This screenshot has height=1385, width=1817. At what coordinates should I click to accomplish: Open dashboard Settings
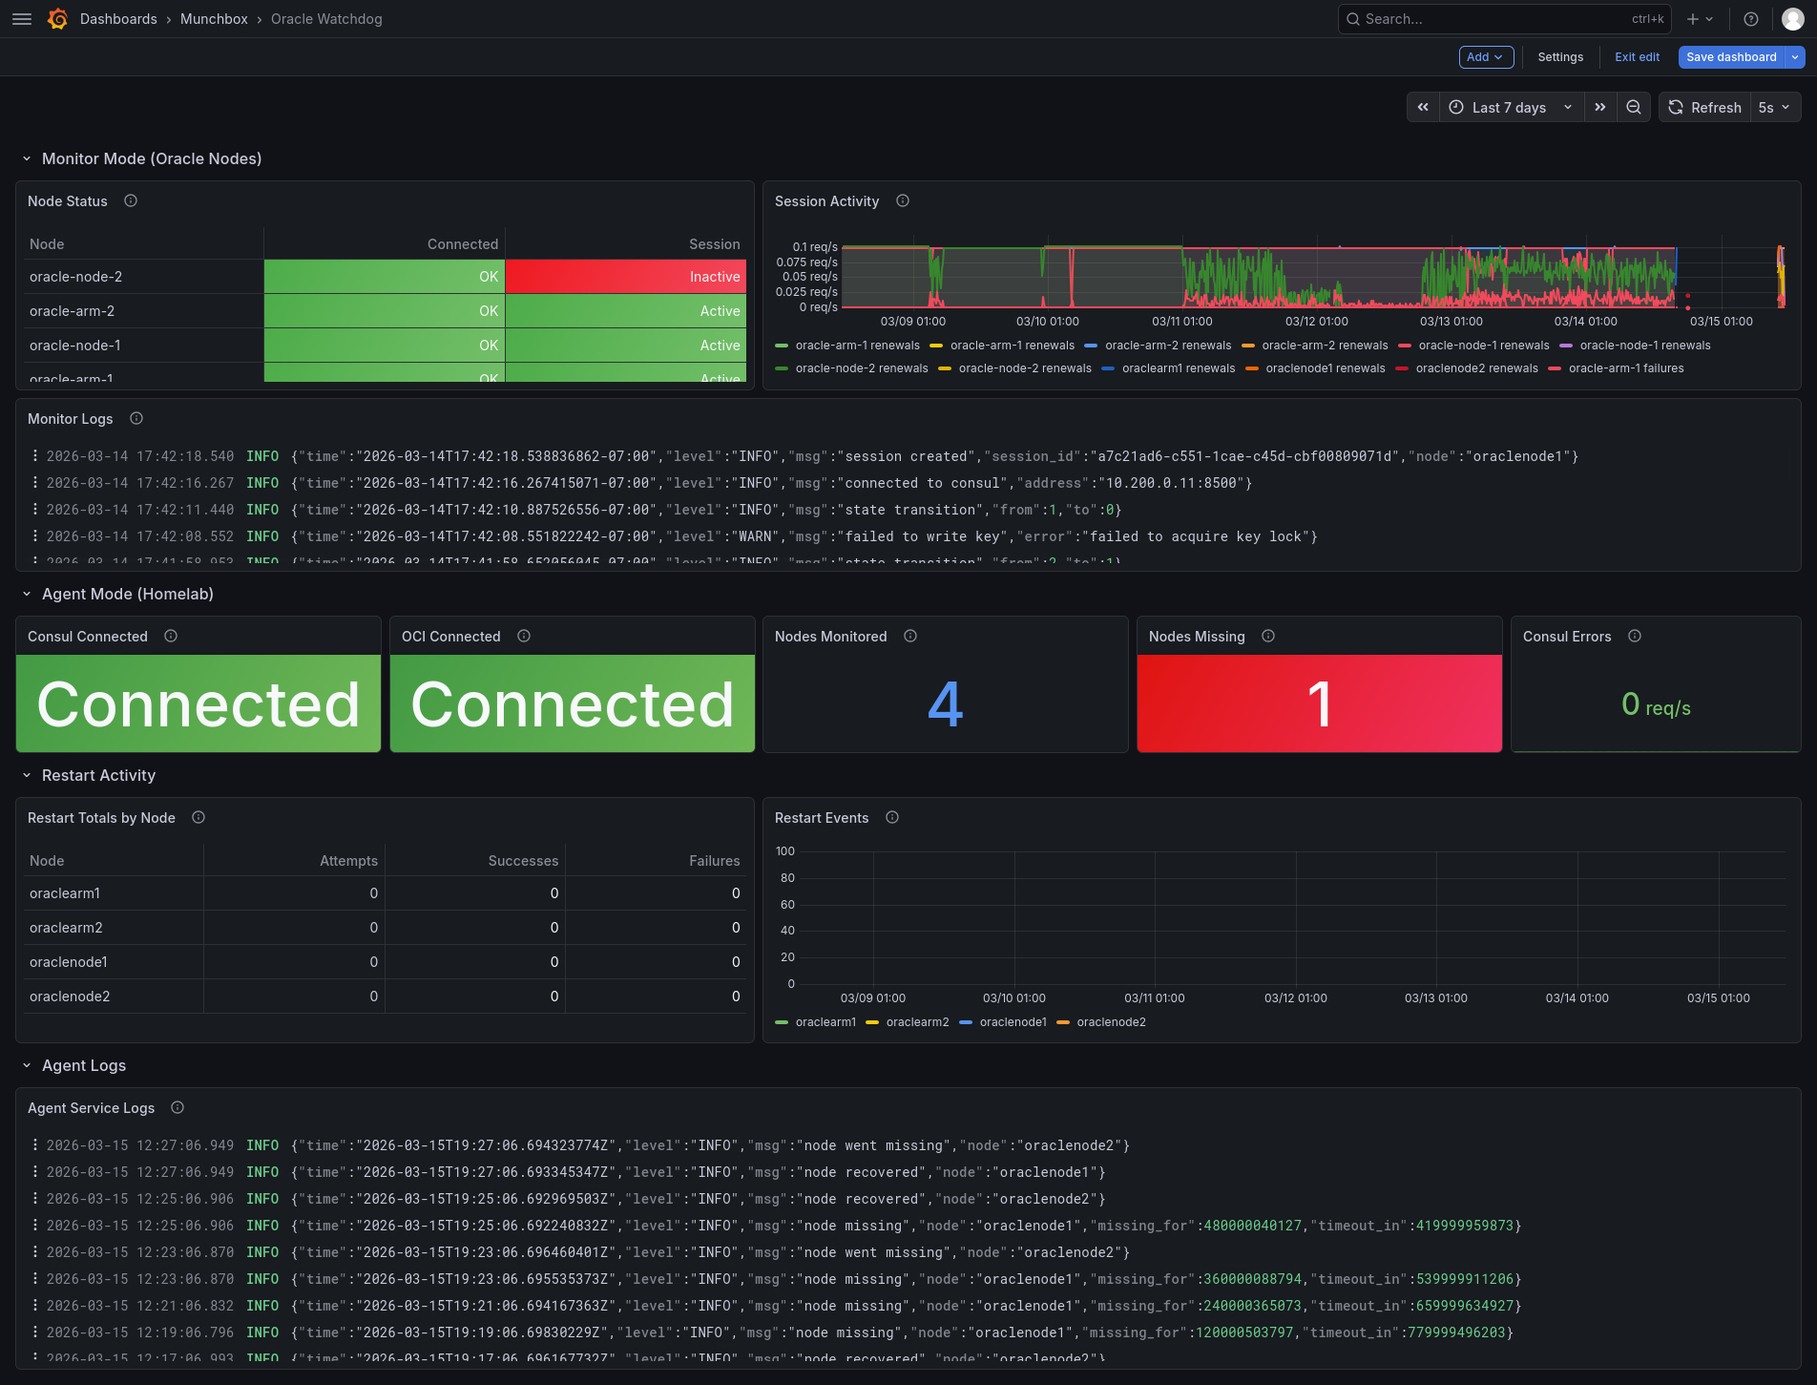(1560, 57)
